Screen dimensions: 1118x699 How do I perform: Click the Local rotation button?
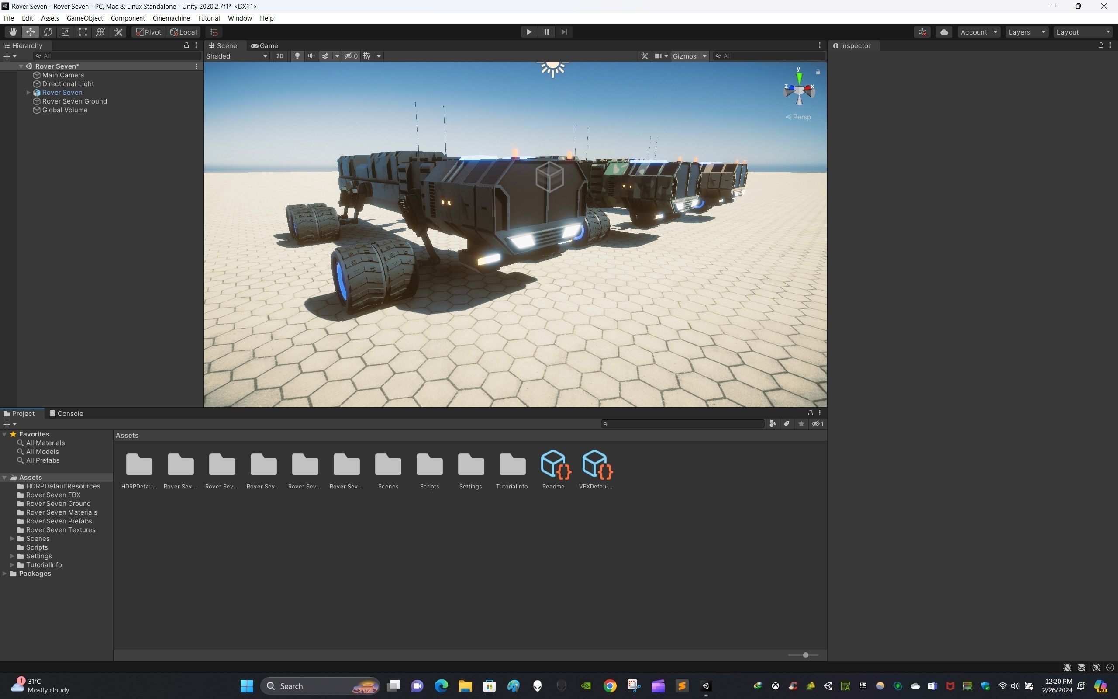tap(183, 32)
